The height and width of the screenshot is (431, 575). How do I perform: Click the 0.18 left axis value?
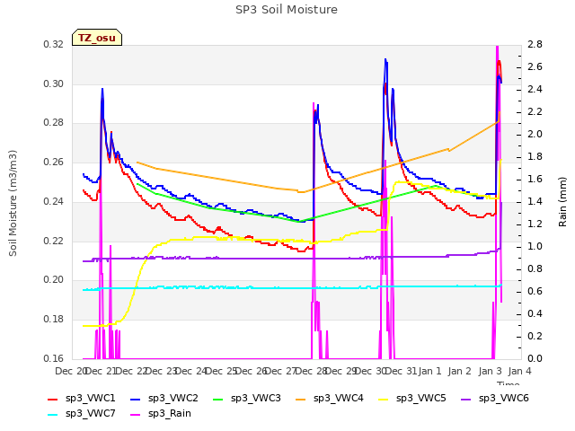click(54, 320)
